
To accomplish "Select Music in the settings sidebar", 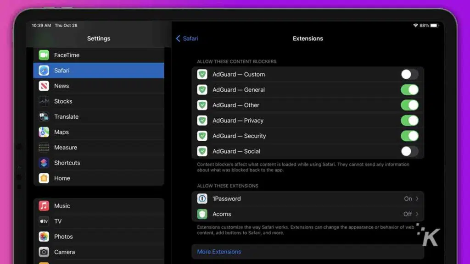I will [x=44, y=206].
